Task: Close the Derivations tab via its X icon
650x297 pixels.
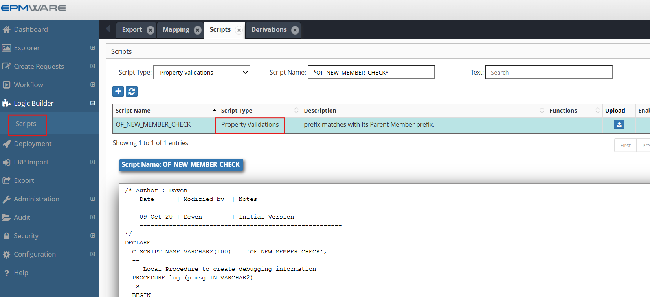Action: 295,30
